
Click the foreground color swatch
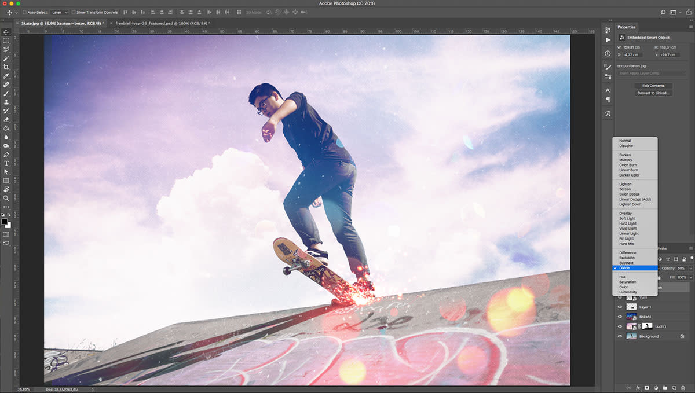(4, 221)
